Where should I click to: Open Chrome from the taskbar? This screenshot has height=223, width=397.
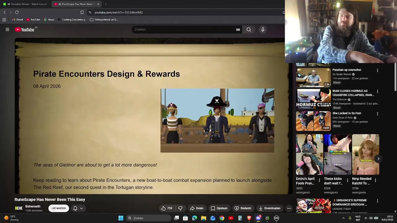(222, 218)
